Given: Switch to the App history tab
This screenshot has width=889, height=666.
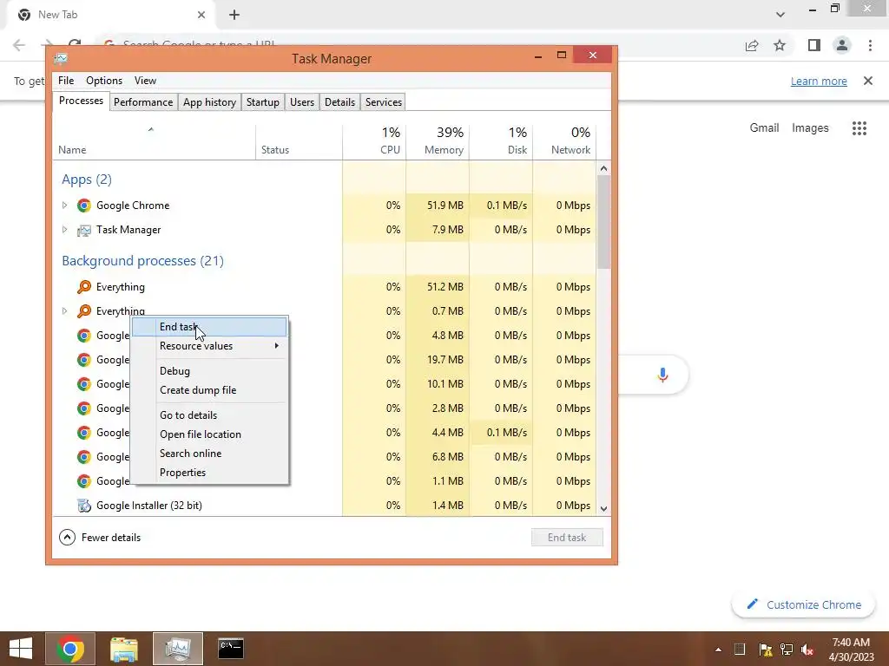Looking at the screenshot, I should 209,102.
